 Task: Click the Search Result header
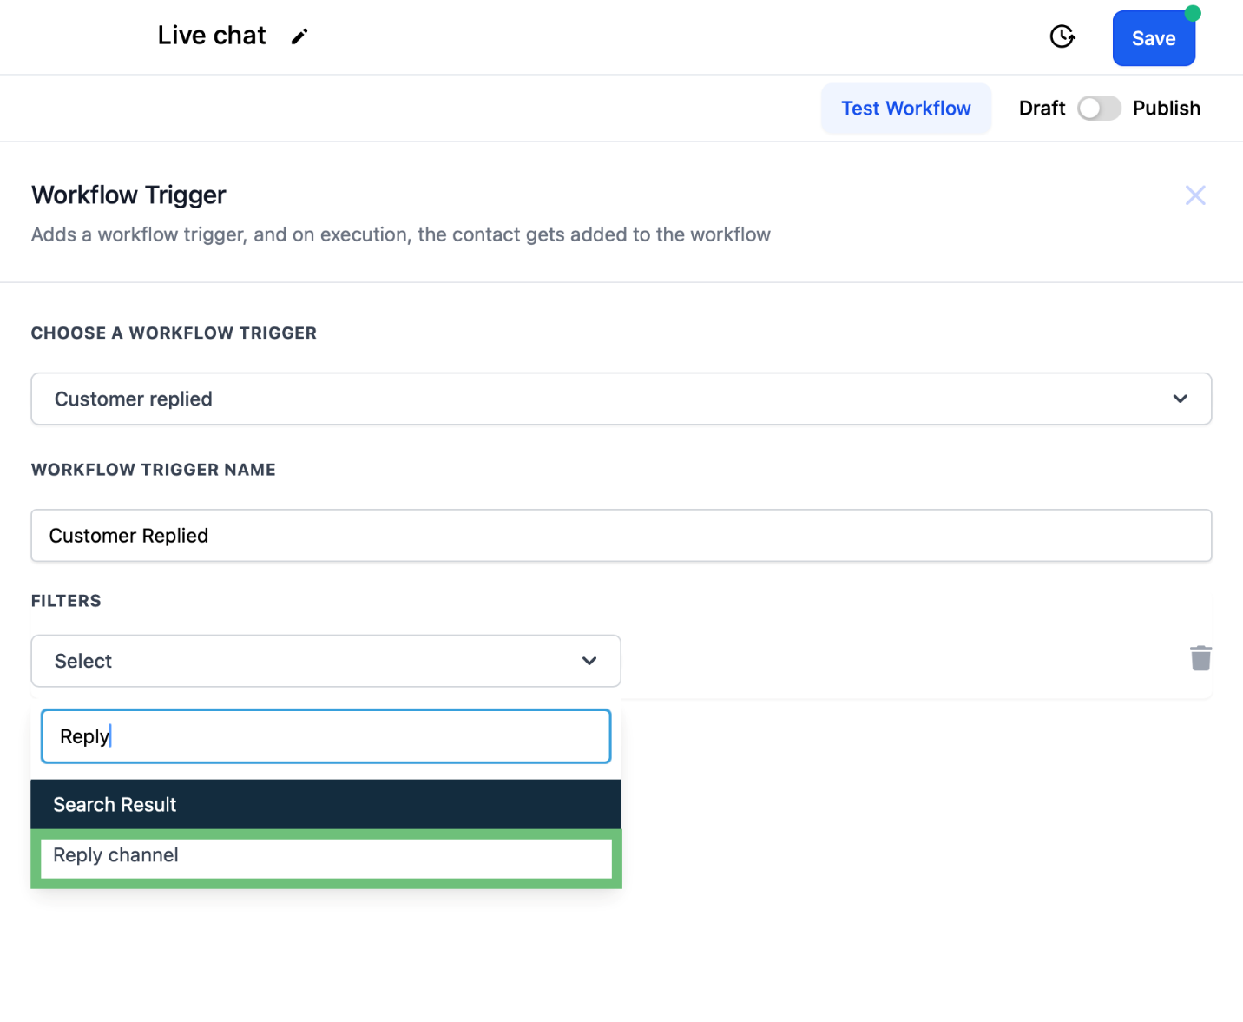[326, 804]
